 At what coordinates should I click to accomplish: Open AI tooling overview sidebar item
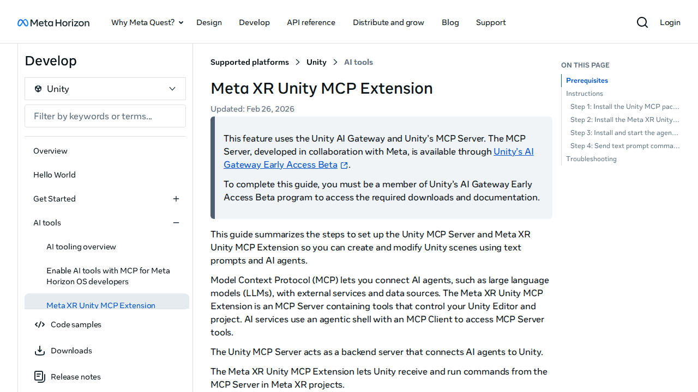(x=81, y=247)
